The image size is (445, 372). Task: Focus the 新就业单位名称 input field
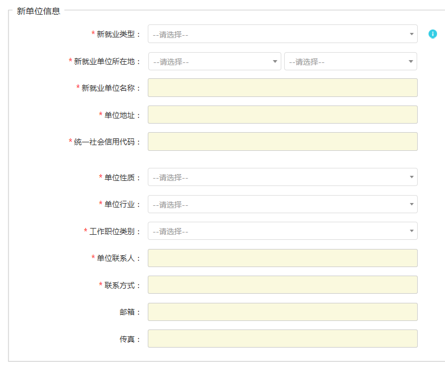(282, 88)
